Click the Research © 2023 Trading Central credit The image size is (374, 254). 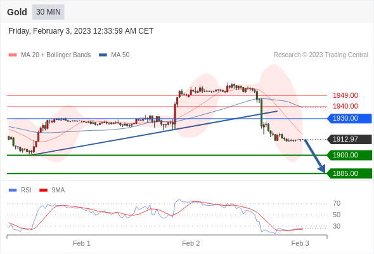click(321, 55)
